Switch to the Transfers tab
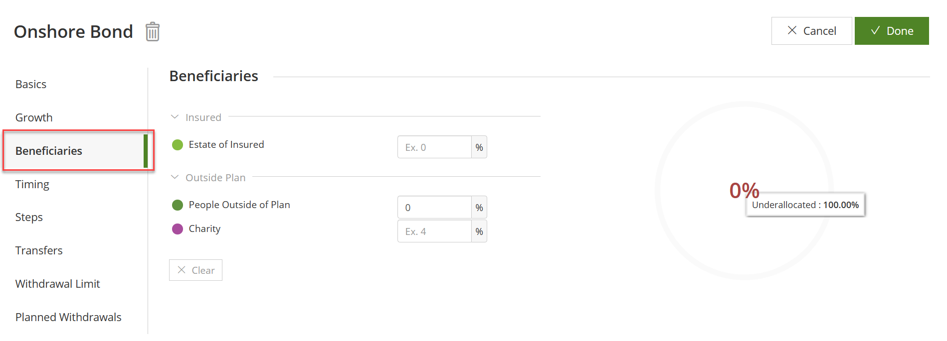 coord(39,251)
